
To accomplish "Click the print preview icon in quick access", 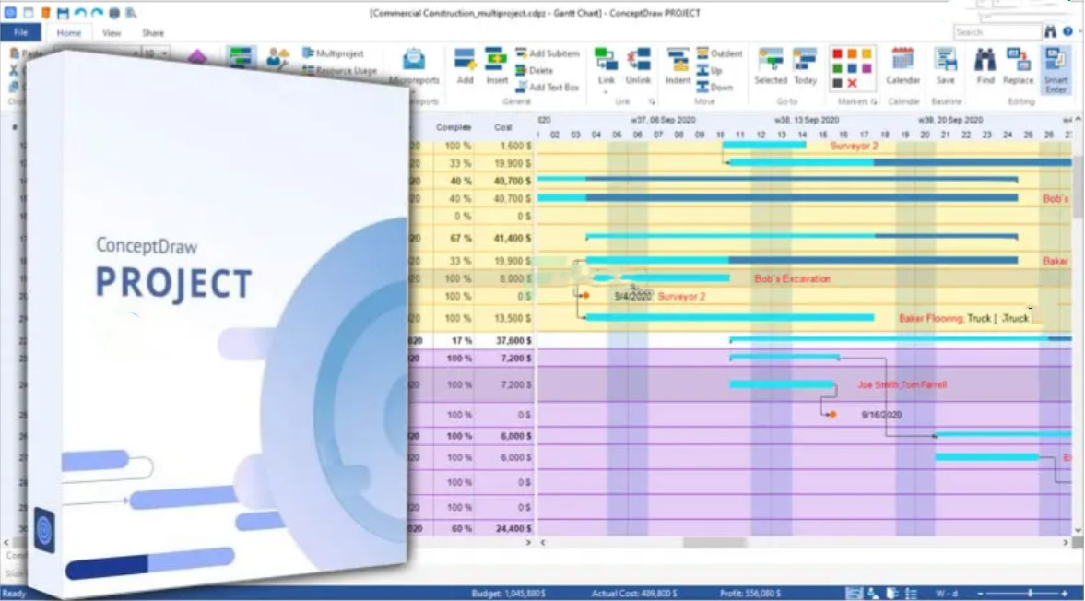I will (x=131, y=13).
